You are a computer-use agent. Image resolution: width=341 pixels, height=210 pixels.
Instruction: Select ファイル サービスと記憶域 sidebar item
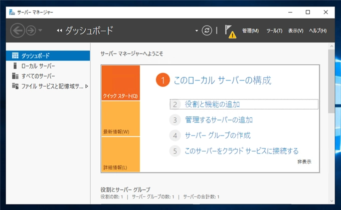(48, 86)
